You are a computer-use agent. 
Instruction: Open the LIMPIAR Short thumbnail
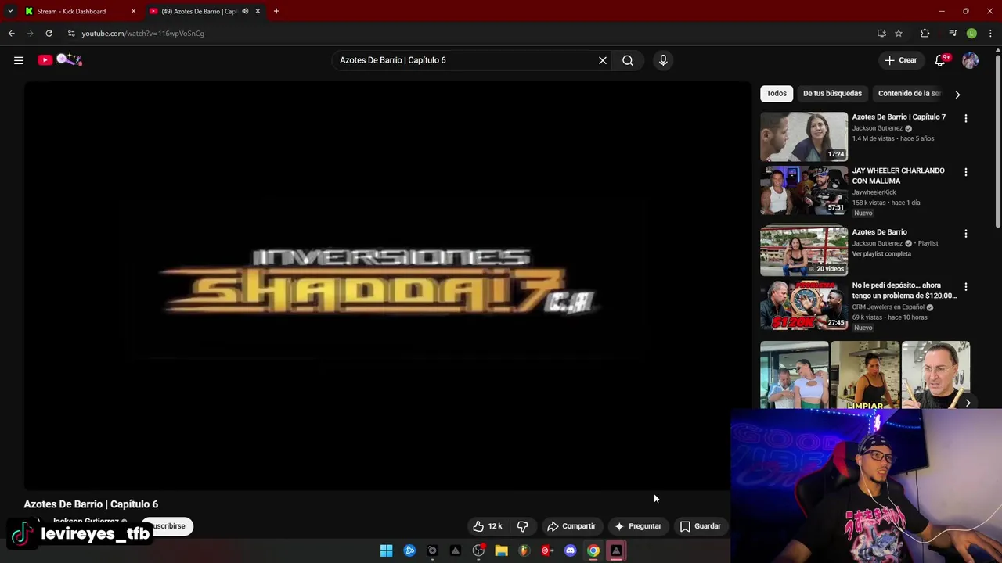865,375
